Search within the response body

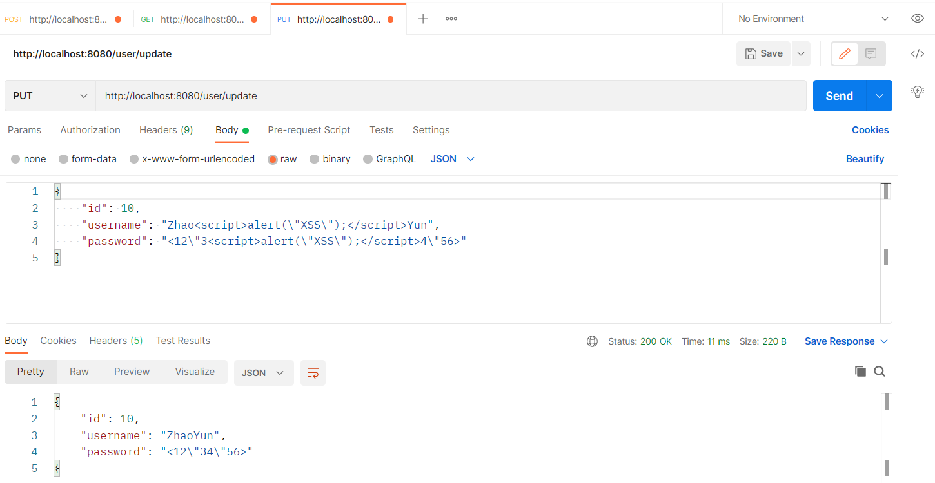click(880, 371)
